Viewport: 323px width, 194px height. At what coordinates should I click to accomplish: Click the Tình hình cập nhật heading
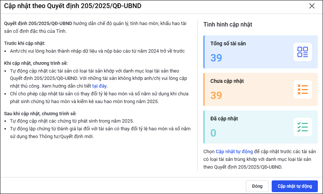pyautogui.click(x=228, y=24)
